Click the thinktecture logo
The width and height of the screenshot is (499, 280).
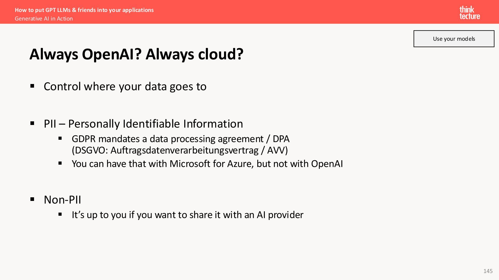470,13
